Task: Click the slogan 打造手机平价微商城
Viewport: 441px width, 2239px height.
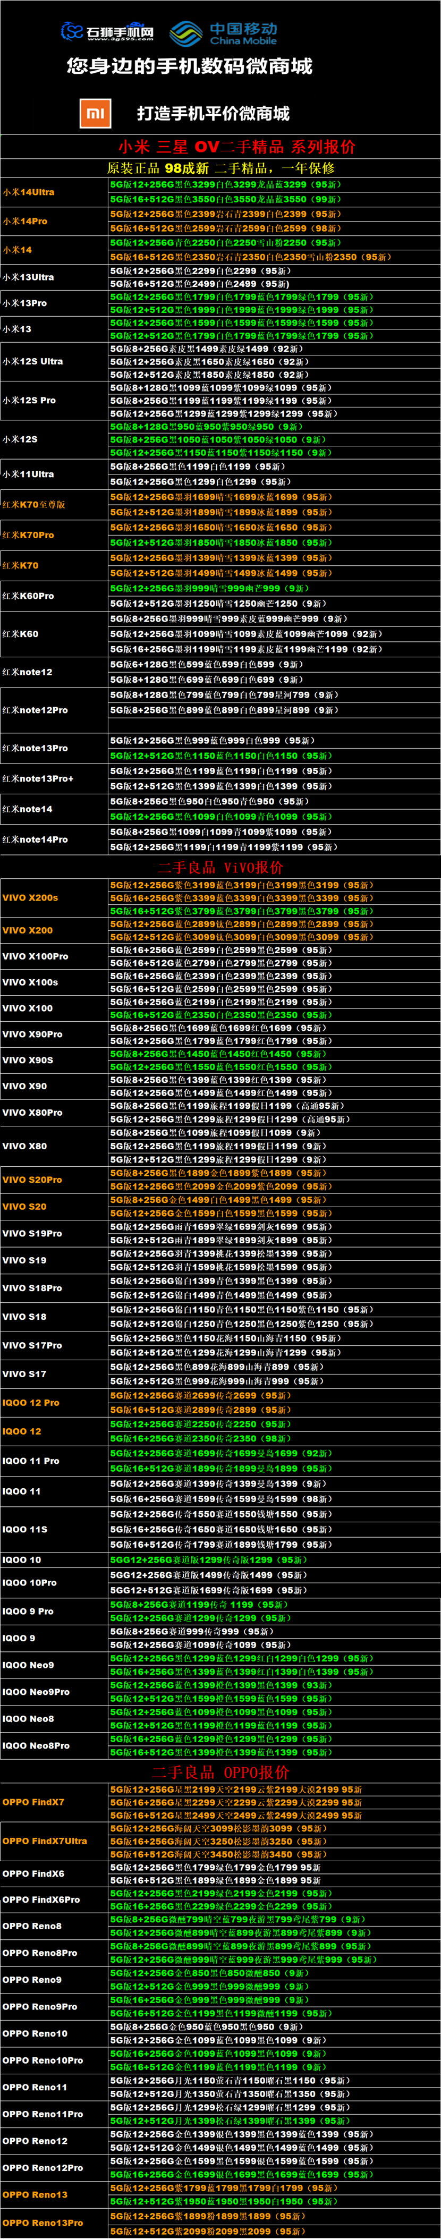Action: click(x=213, y=114)
